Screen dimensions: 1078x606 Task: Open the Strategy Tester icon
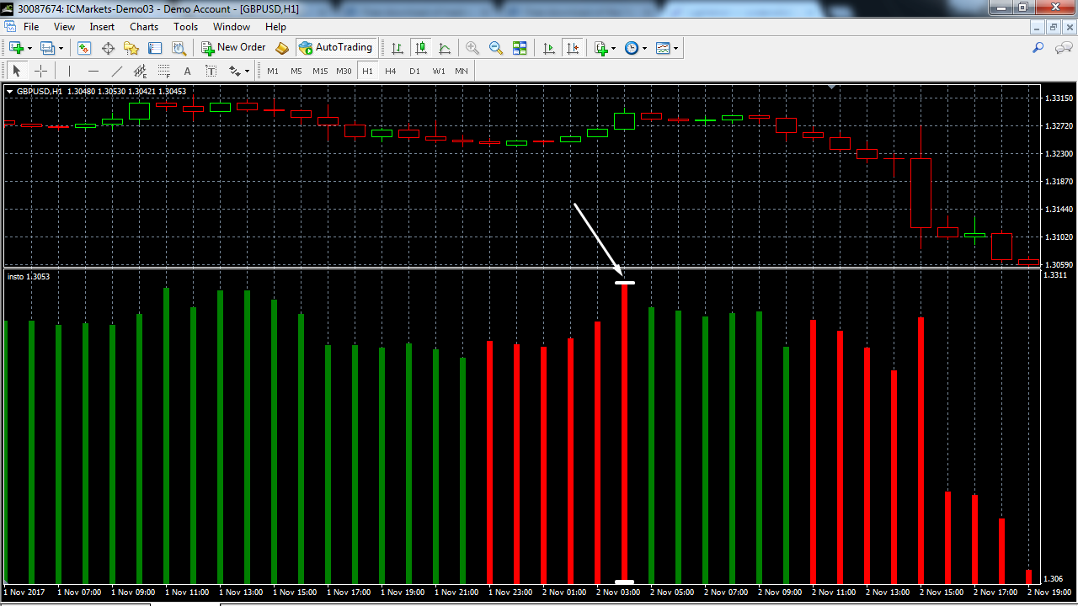(179, 48)
